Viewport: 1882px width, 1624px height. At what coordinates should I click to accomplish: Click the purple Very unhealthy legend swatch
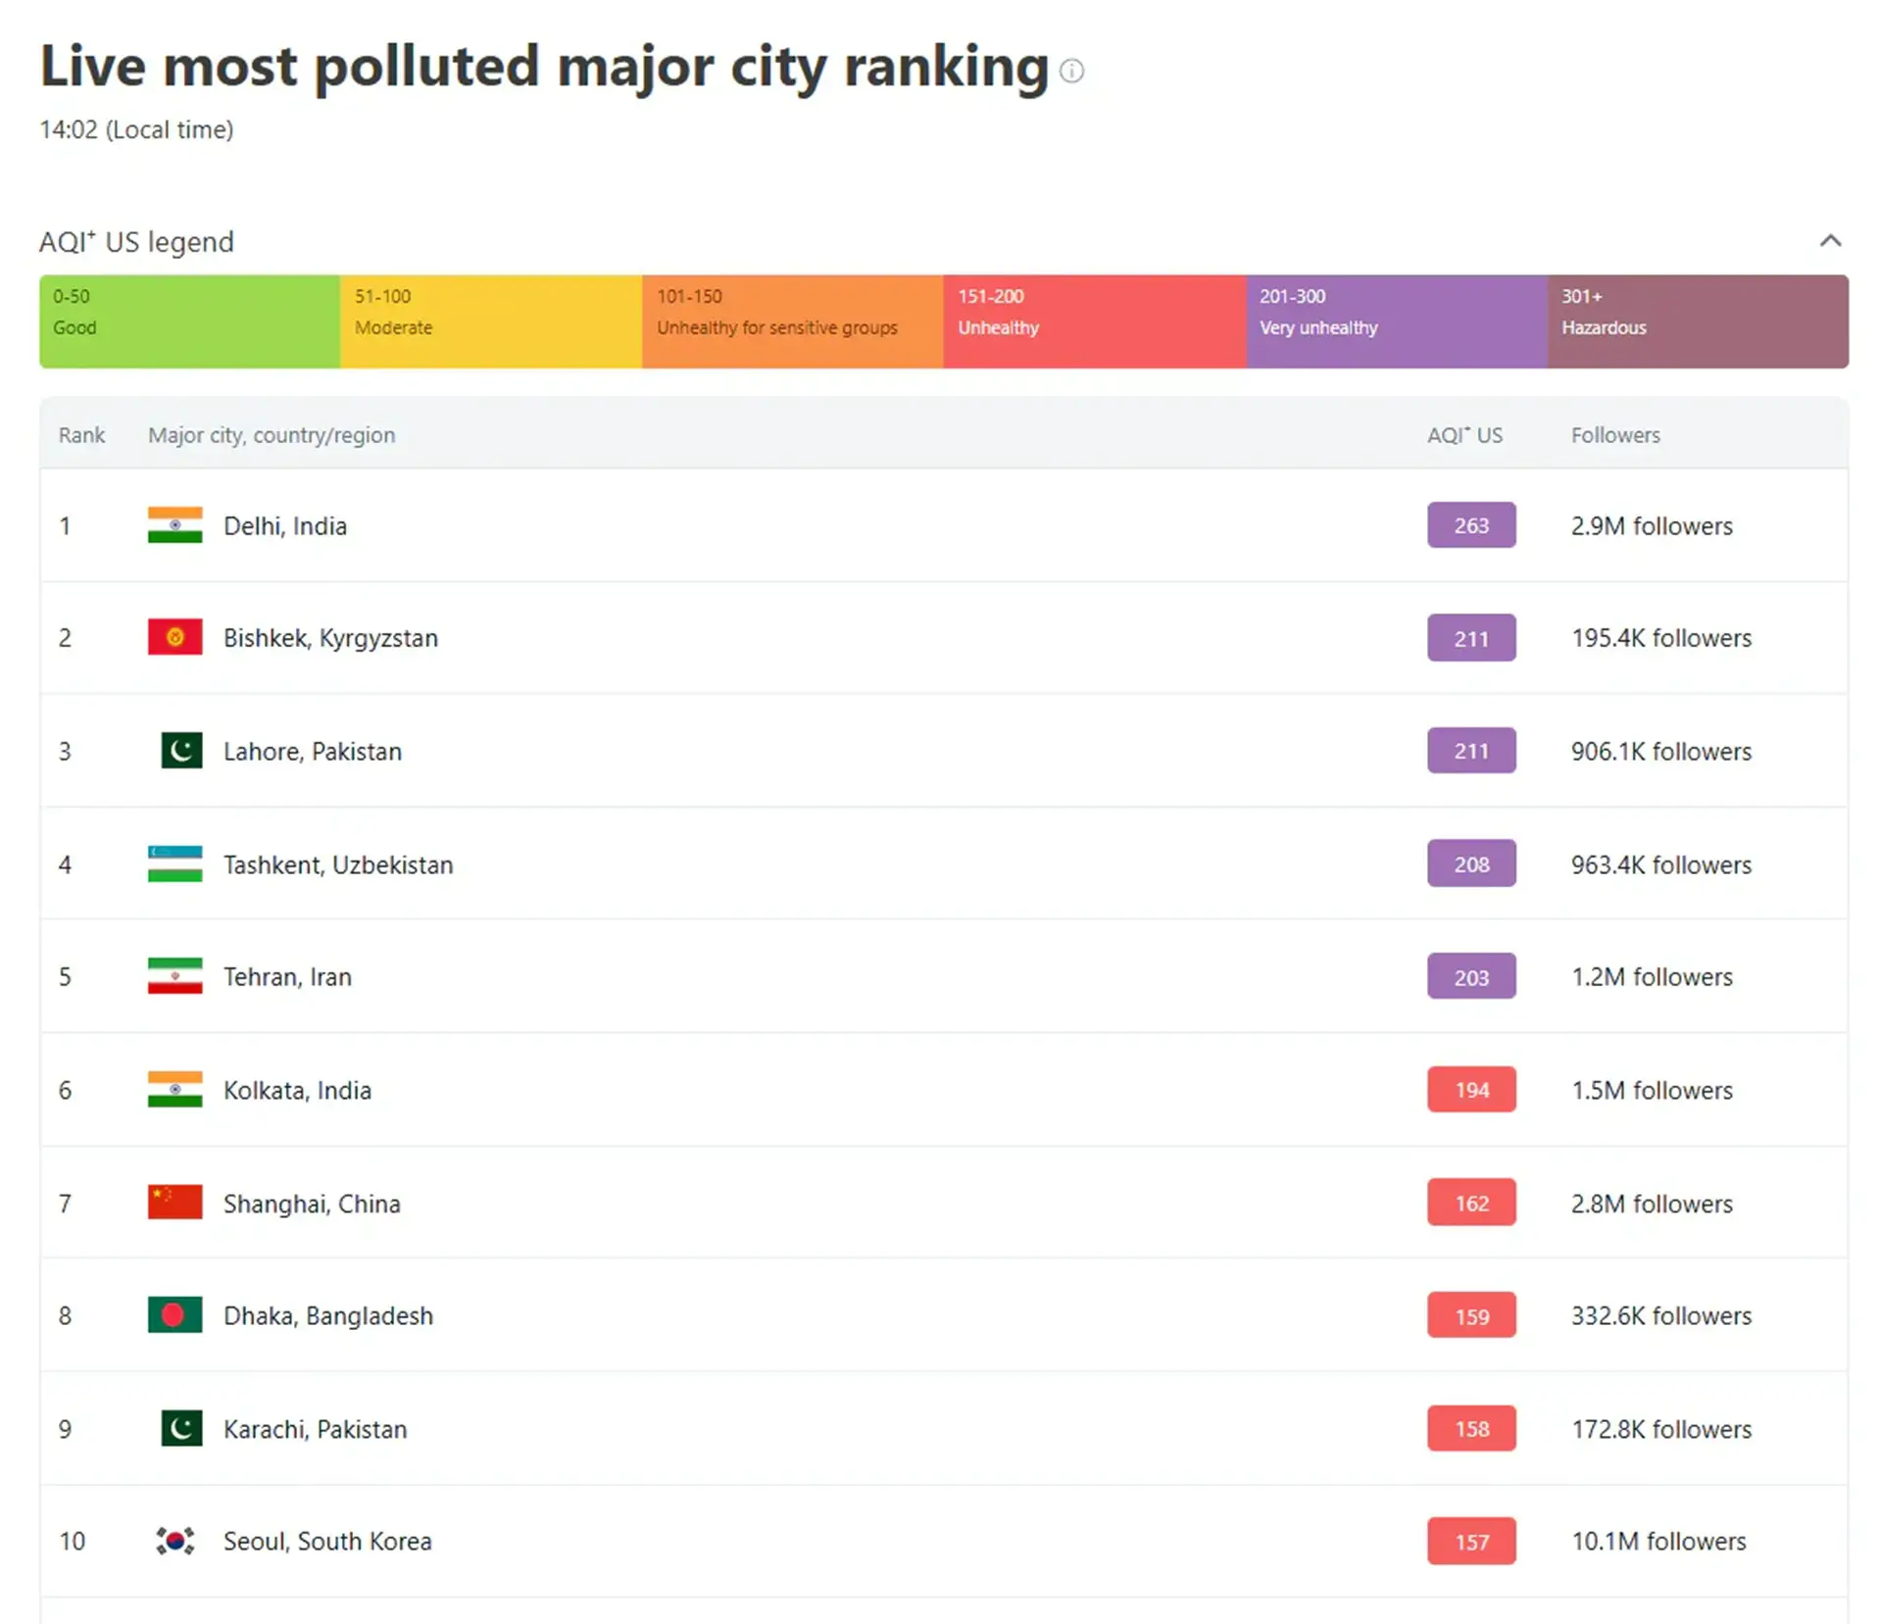tap(1396, 321)
